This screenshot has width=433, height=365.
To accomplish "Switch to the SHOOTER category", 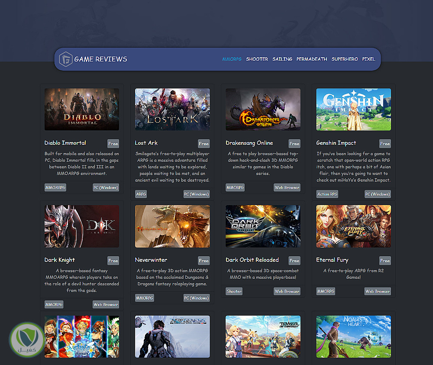I will 257,59.
